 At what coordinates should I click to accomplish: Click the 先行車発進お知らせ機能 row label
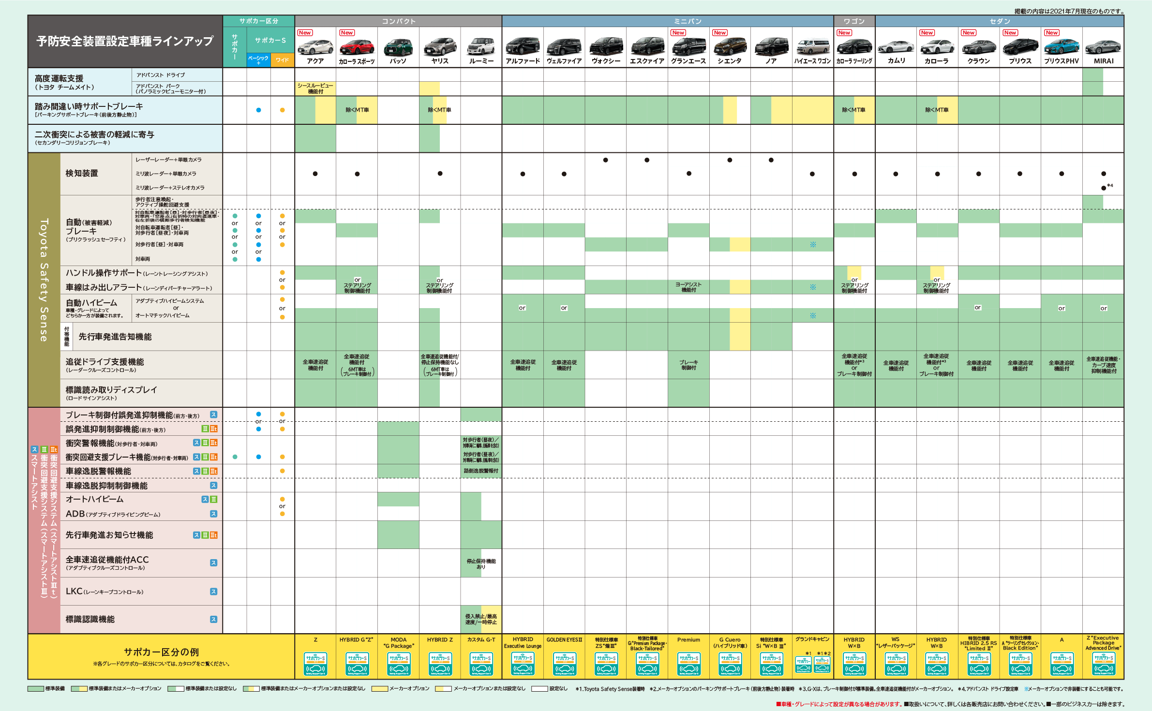click(109, 535)
